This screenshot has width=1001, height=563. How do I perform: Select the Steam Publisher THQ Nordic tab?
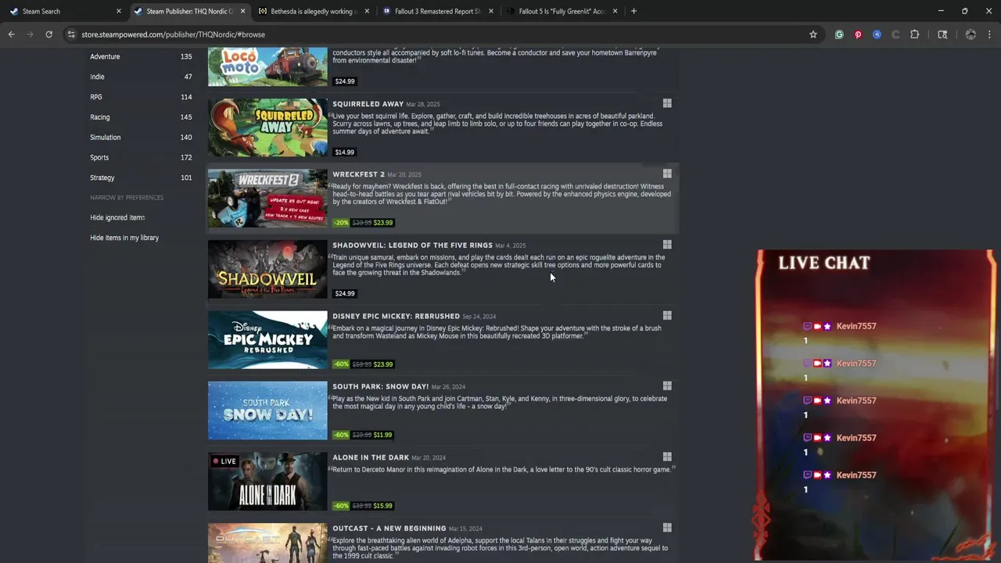[188, 11]
